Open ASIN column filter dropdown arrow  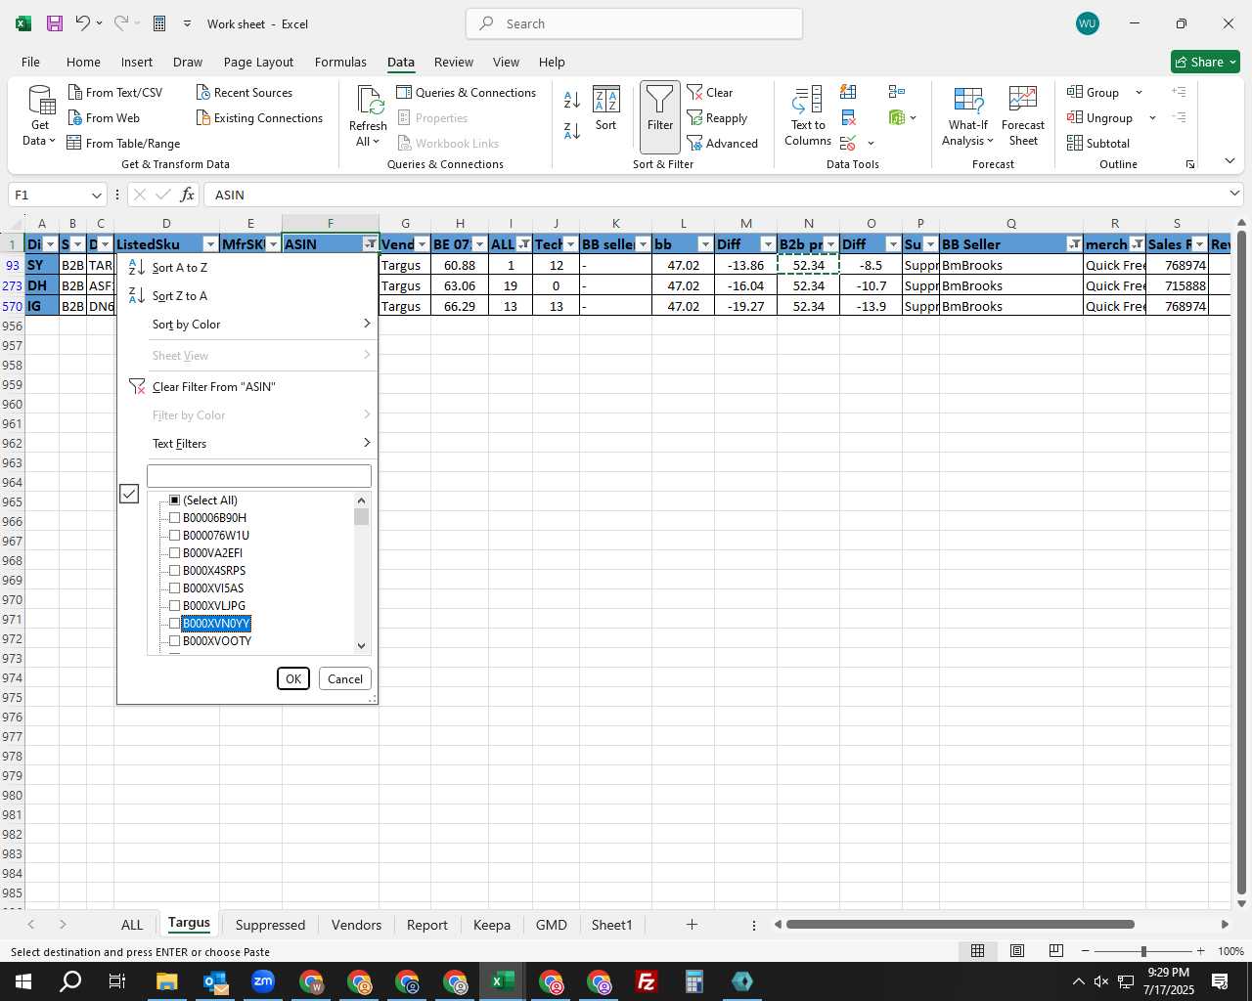click(370, 244)
